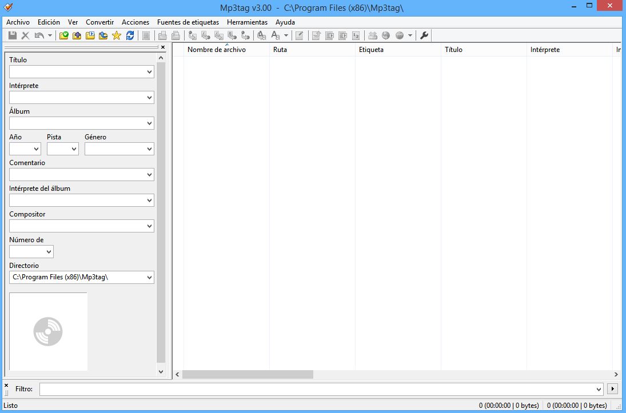The image size is (626, 413).
Task: Sort by the Intérprete column header
Action: click(x=569, y=50)
